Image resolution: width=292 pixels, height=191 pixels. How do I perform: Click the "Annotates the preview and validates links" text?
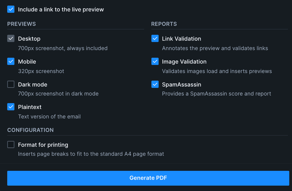coord(215,48)
